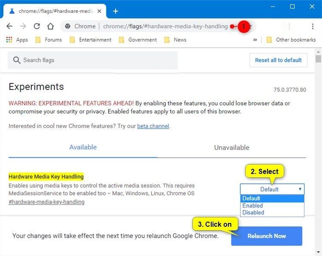This screenshot has height=256, width=322.
Task: Open the Government bookmark folder
Action: point(138,40)
